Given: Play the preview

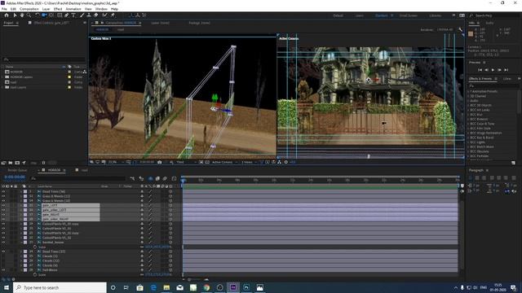Looking at the screenshot, I should pyautogui.click(x=493, y=70).
